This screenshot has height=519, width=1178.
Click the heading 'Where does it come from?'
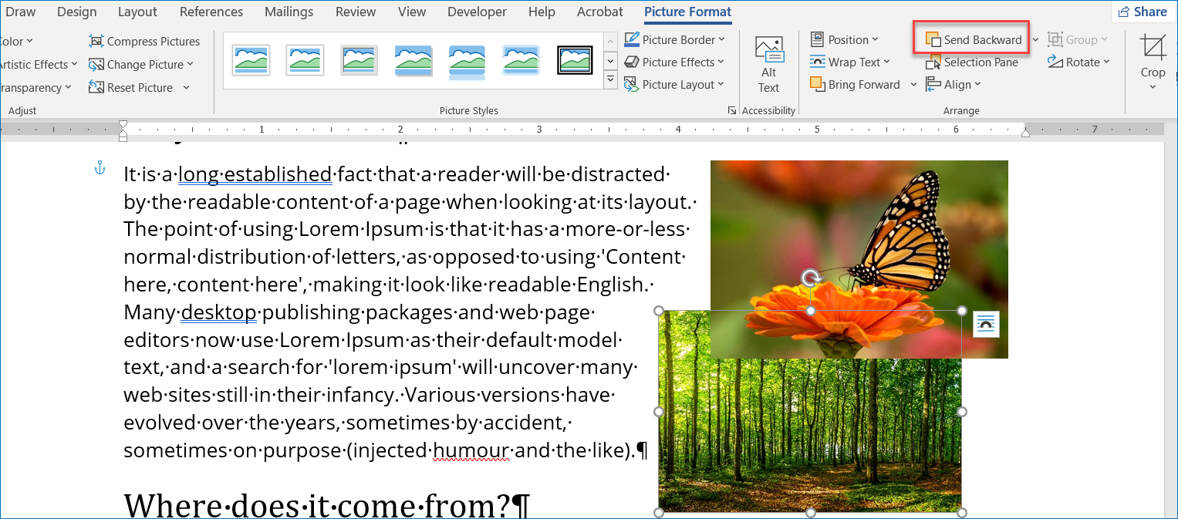click(x=327, y=506)
